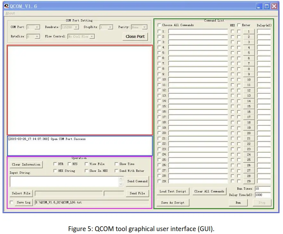Click the Run button

[x=238, y=203]
